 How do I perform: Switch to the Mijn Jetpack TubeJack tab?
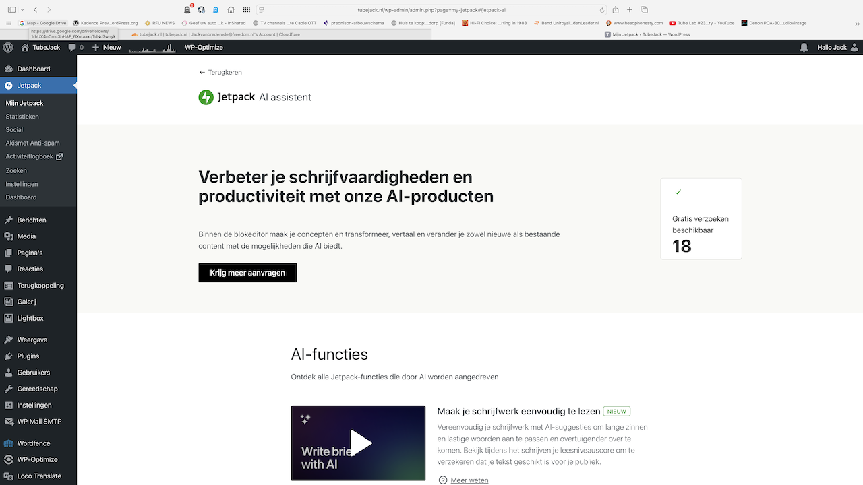click(x=647, y=34)
